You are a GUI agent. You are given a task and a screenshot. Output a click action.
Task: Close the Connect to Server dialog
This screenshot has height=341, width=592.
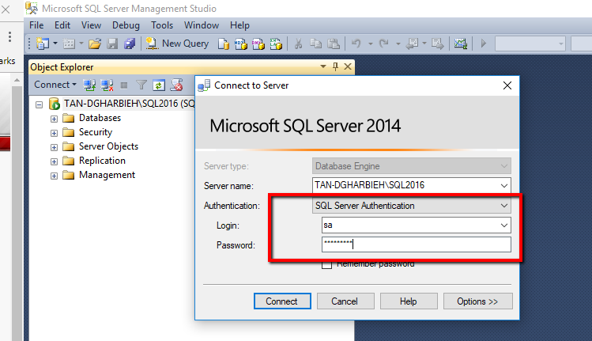[507, 85]
